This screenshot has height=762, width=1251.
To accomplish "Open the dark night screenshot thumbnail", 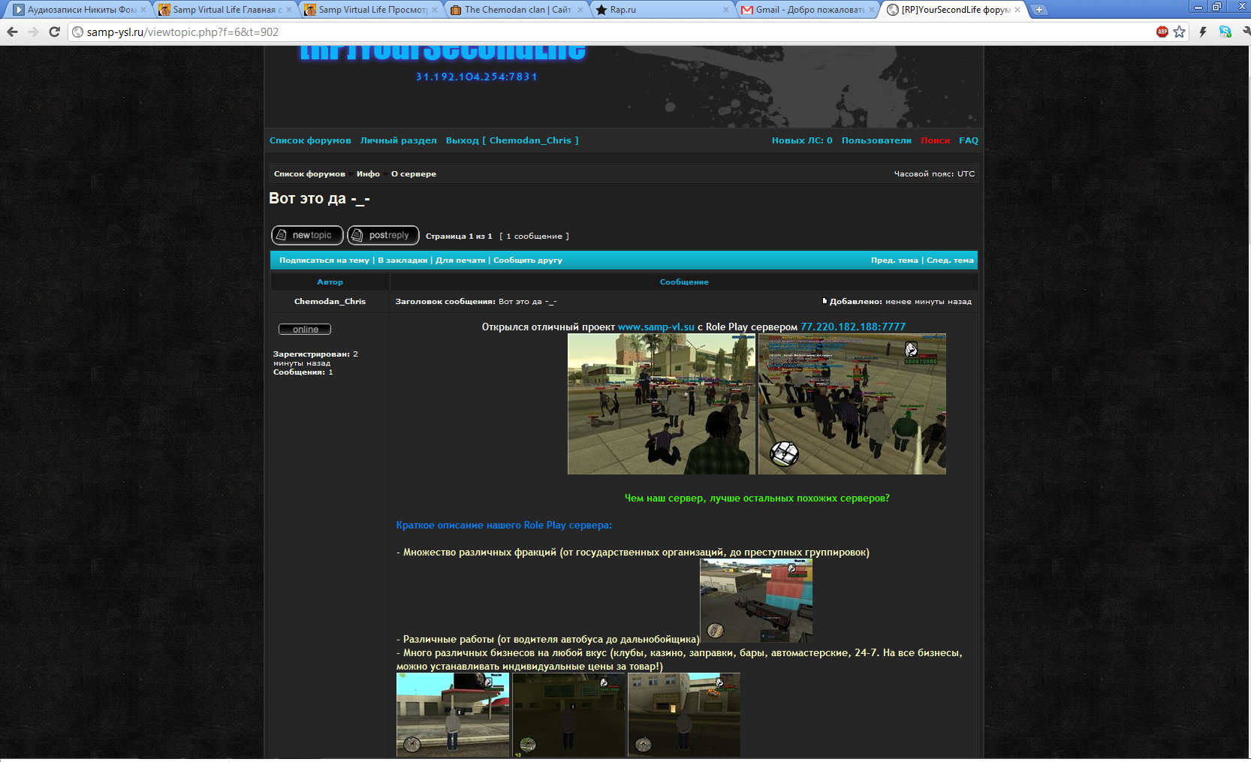I will (x=568, y=714).
